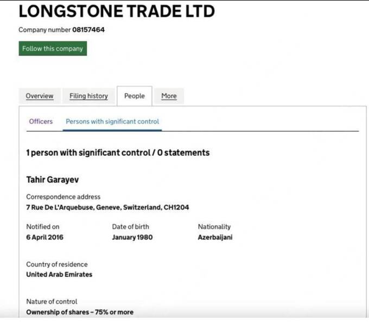Open the Overview tab

tap(40, 96)
